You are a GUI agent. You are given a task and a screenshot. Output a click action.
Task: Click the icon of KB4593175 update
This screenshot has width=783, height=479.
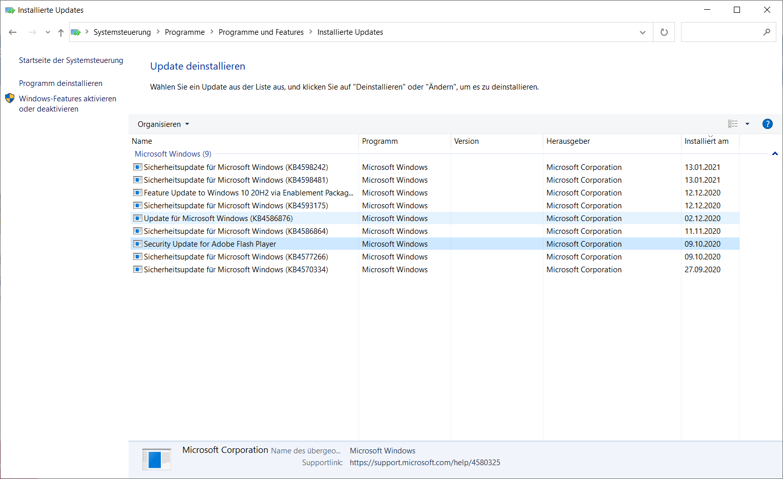[x=137, y=205]
